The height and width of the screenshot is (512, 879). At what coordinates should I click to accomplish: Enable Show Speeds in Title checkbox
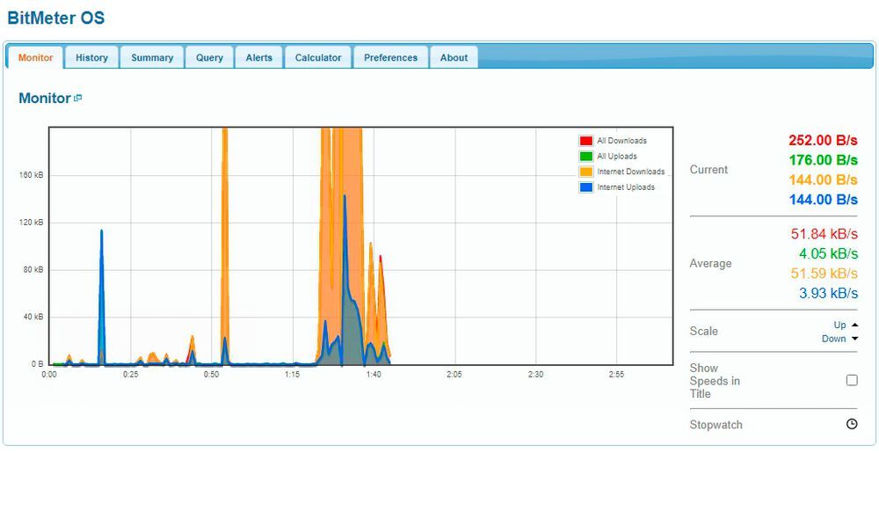[x=851, y=380]
